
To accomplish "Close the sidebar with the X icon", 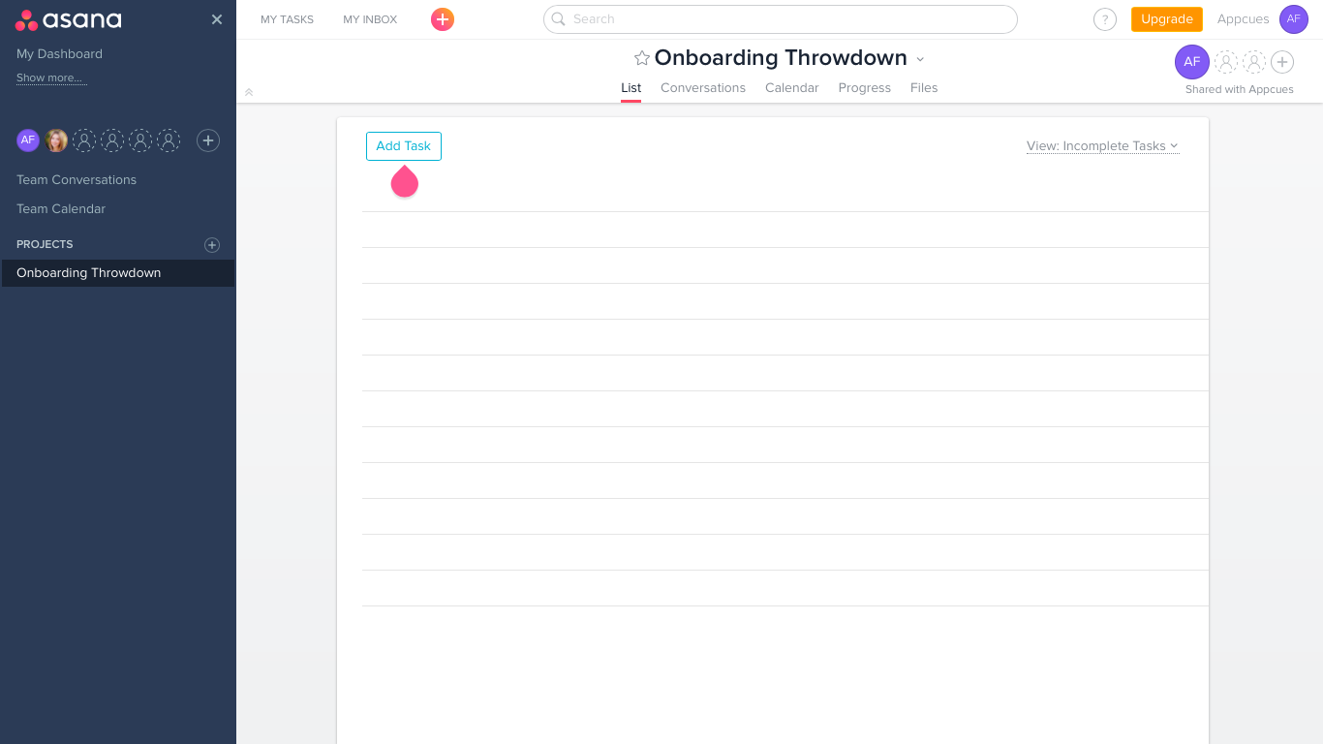I will (217, 19).
